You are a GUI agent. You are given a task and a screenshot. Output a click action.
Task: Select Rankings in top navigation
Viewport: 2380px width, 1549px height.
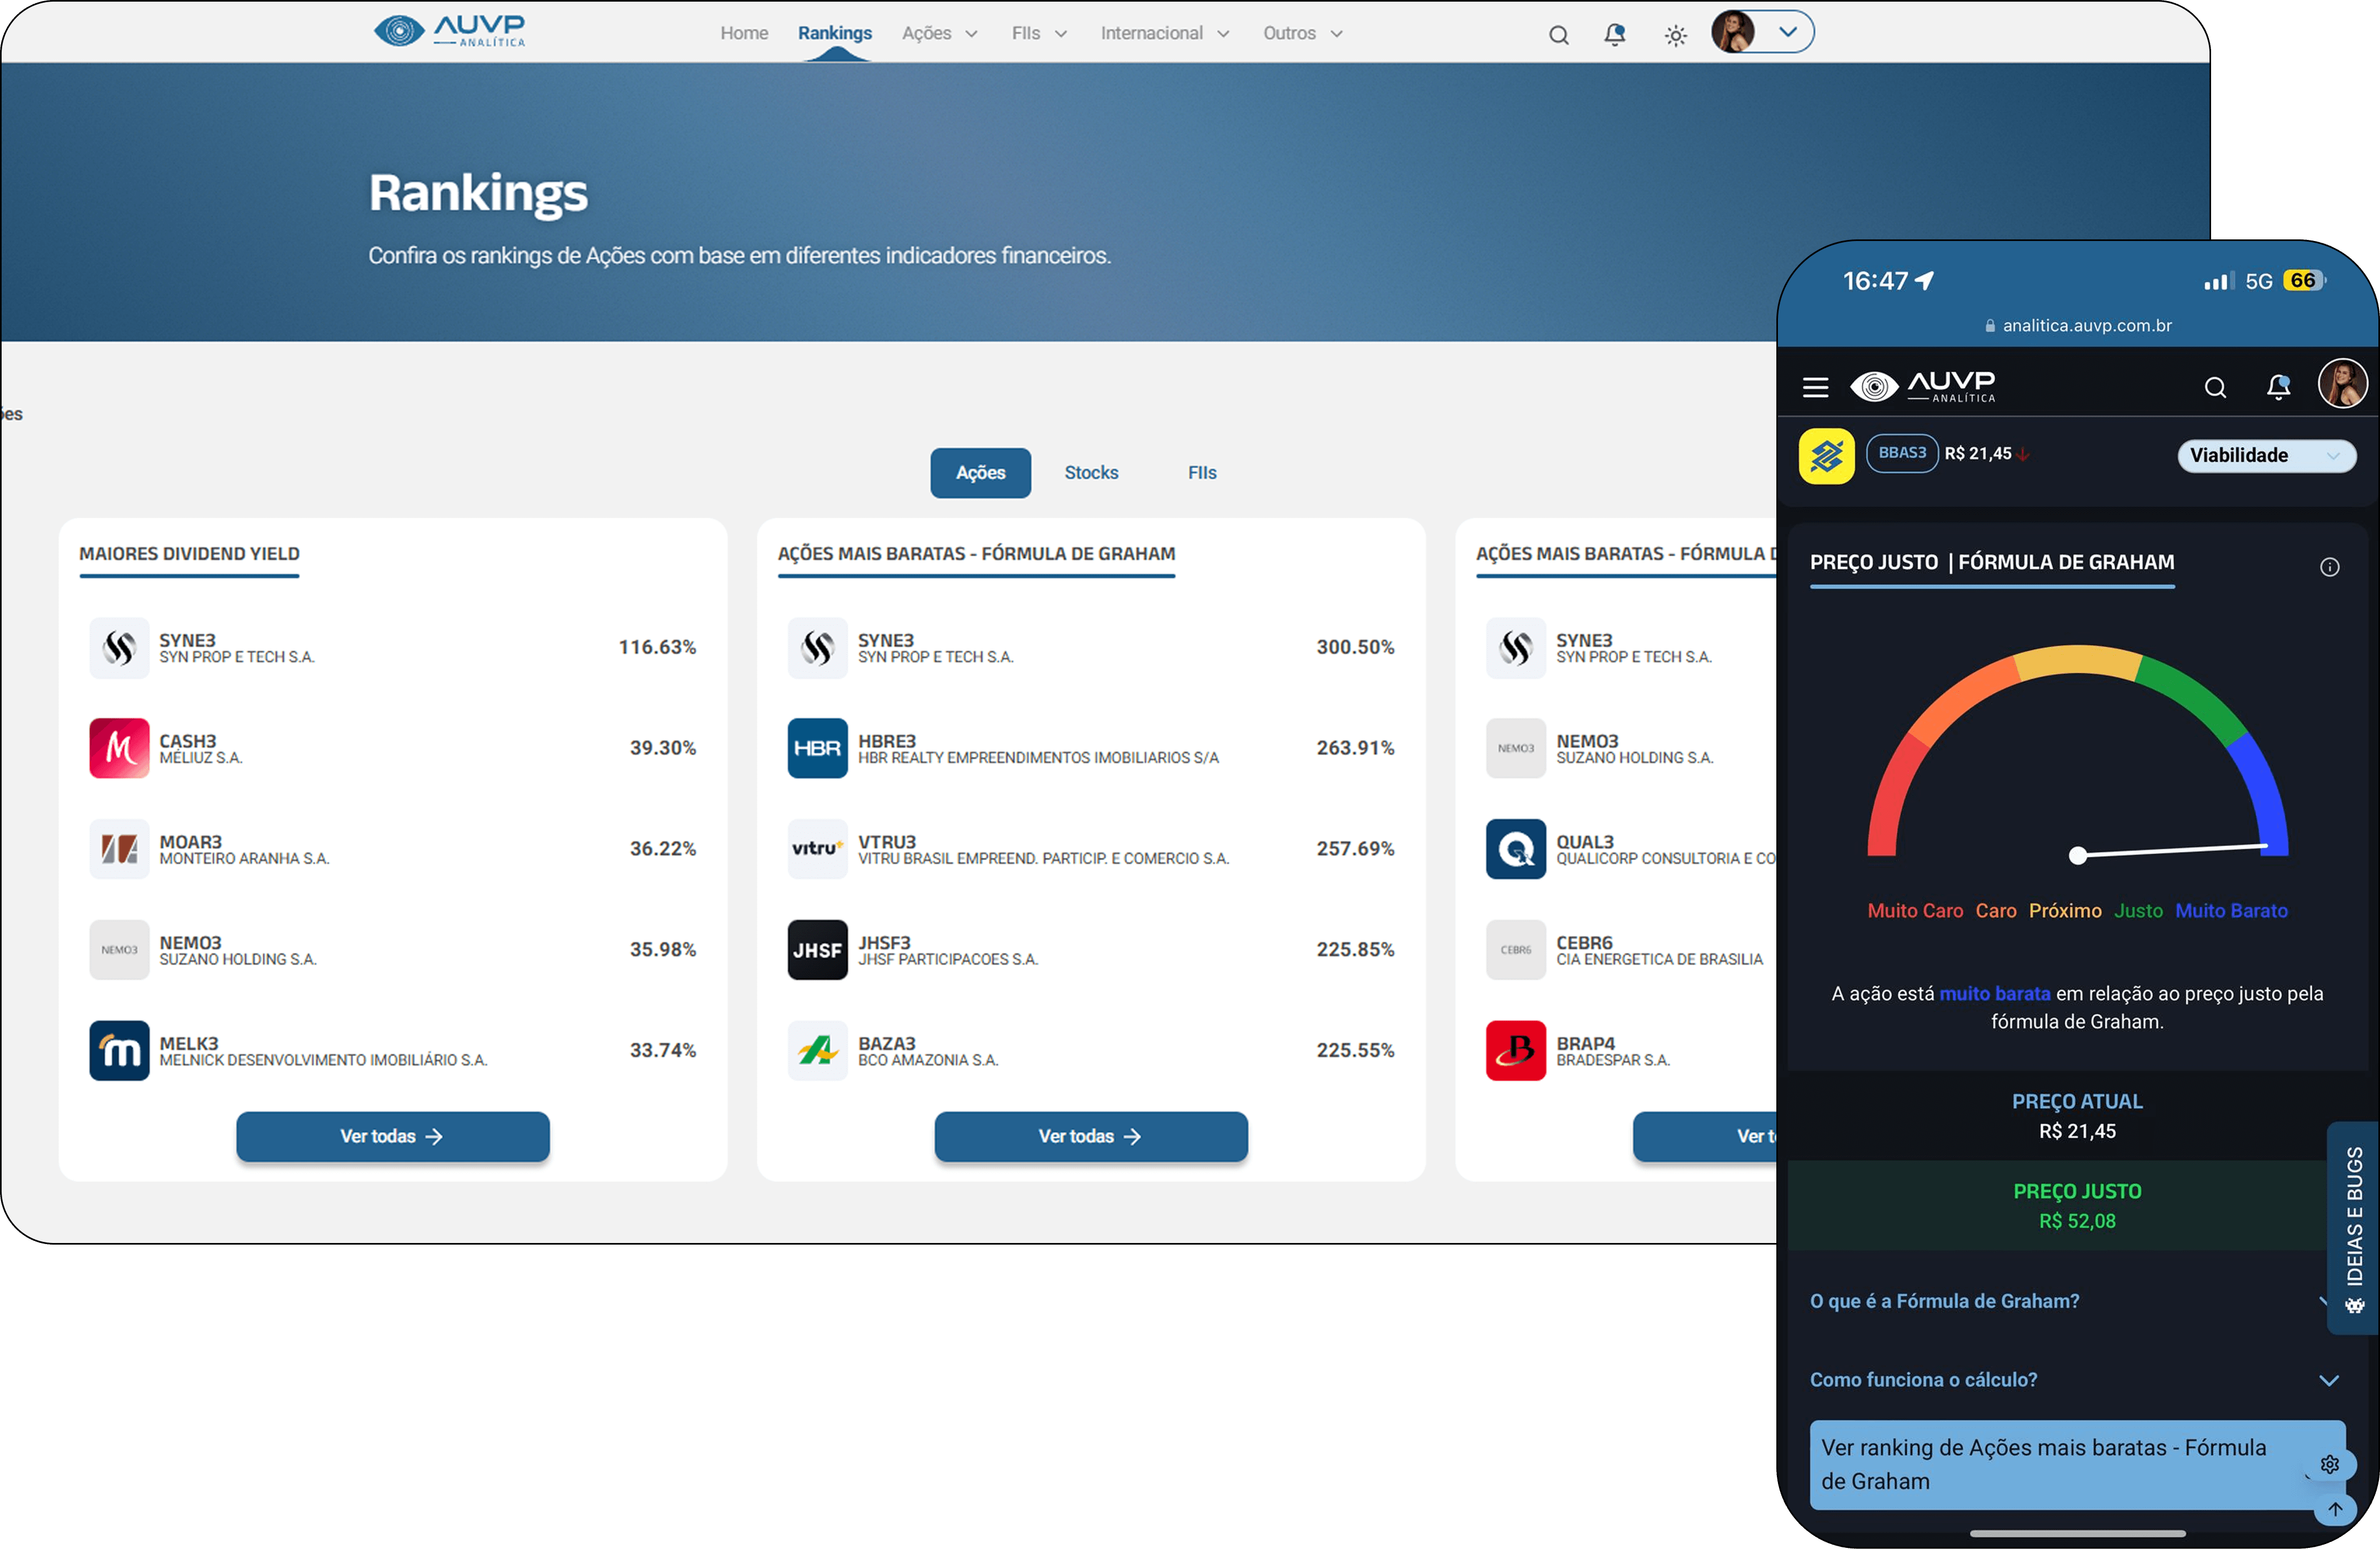[x=835, y=33]
